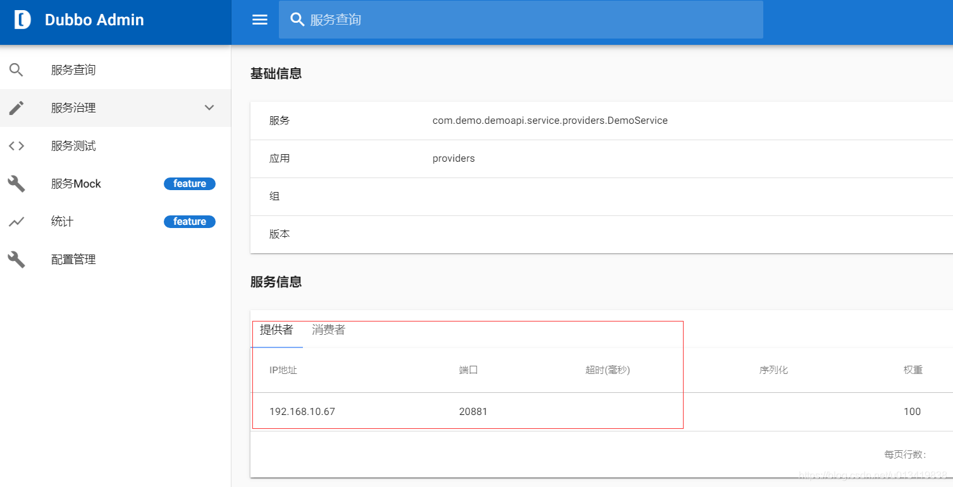Click the magnifier icon in search bar

(x=297, y=20)
